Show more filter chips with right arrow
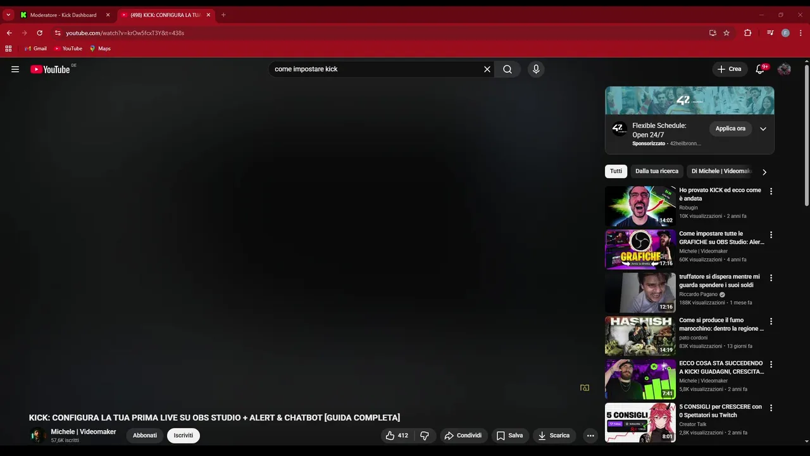This screenshot has width=810, height=456. tap(764, 172)
